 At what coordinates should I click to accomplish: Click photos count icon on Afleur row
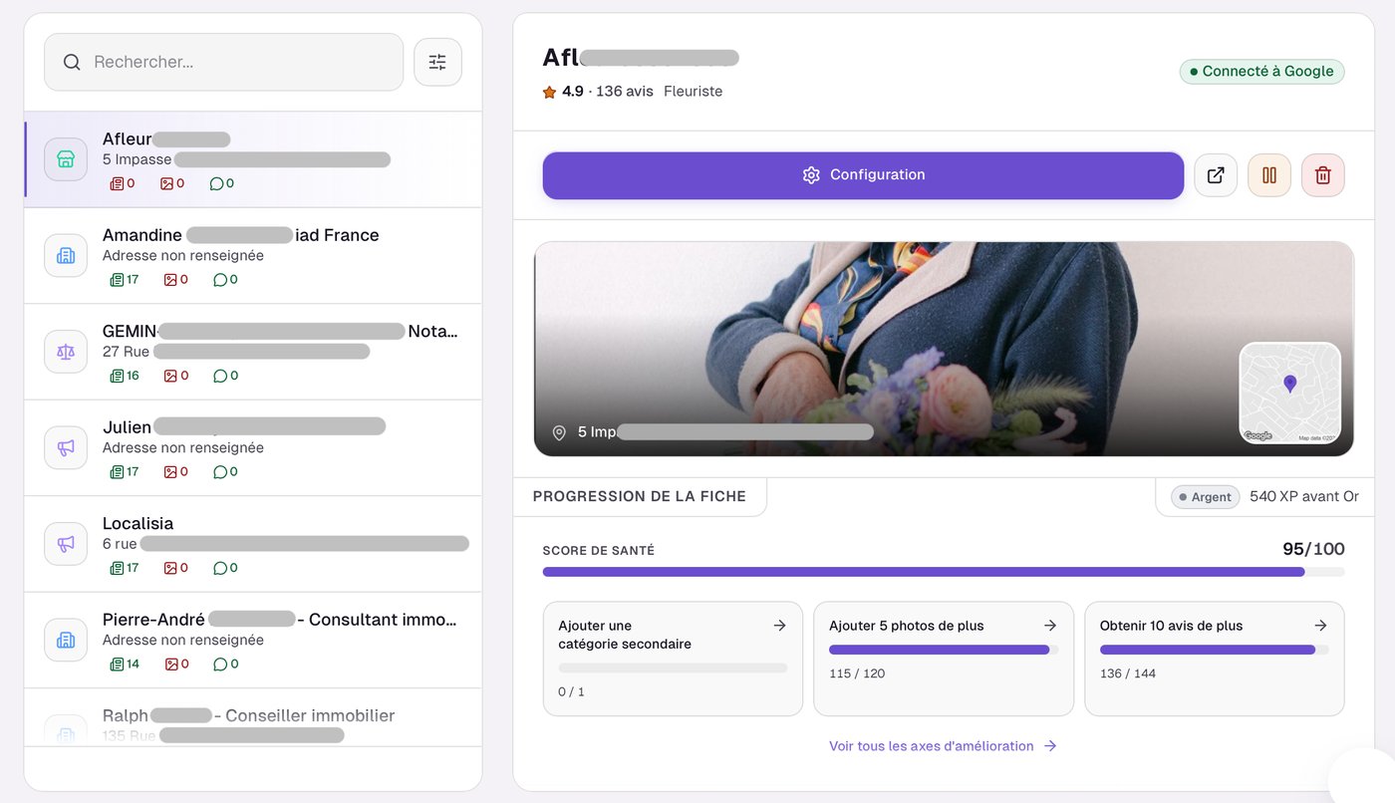(167, 183)
